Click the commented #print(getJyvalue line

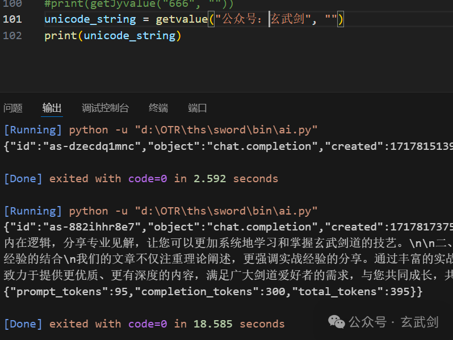point(139,4)
